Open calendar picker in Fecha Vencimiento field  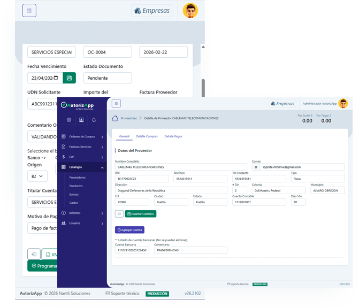56,78
